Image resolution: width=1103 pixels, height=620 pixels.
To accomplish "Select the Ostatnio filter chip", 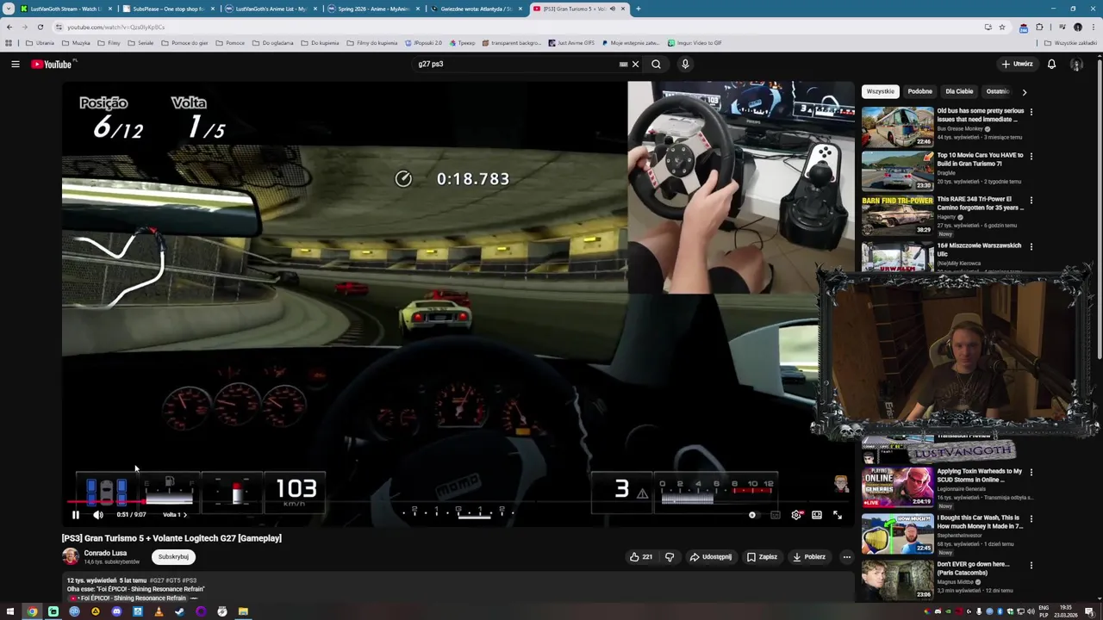I will [997, 91].
